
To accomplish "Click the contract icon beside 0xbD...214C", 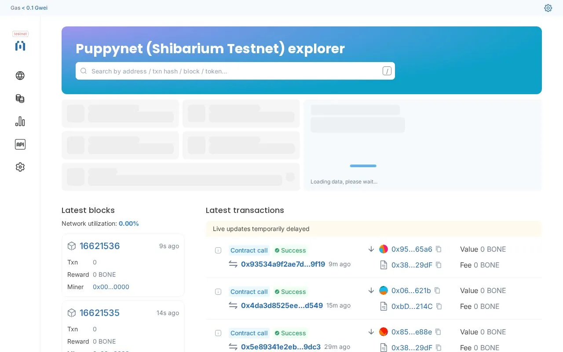I will click(x=384, y=306).
